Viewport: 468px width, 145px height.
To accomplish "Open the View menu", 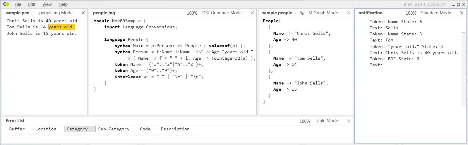I will pyautogui.click(x=47, y=4).
